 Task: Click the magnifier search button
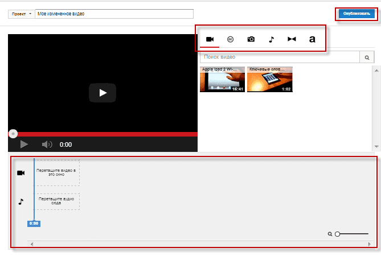[367, 57]
